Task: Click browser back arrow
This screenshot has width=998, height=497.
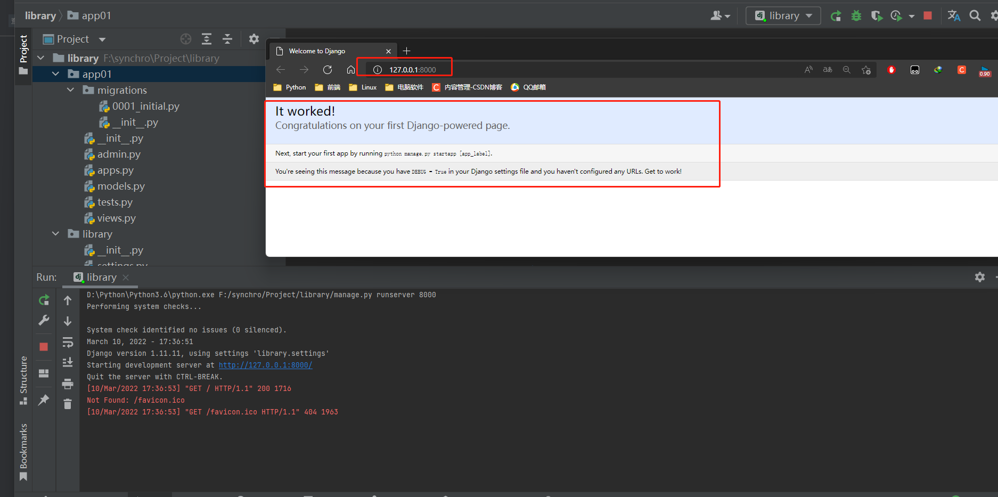Action: (281, 70)
